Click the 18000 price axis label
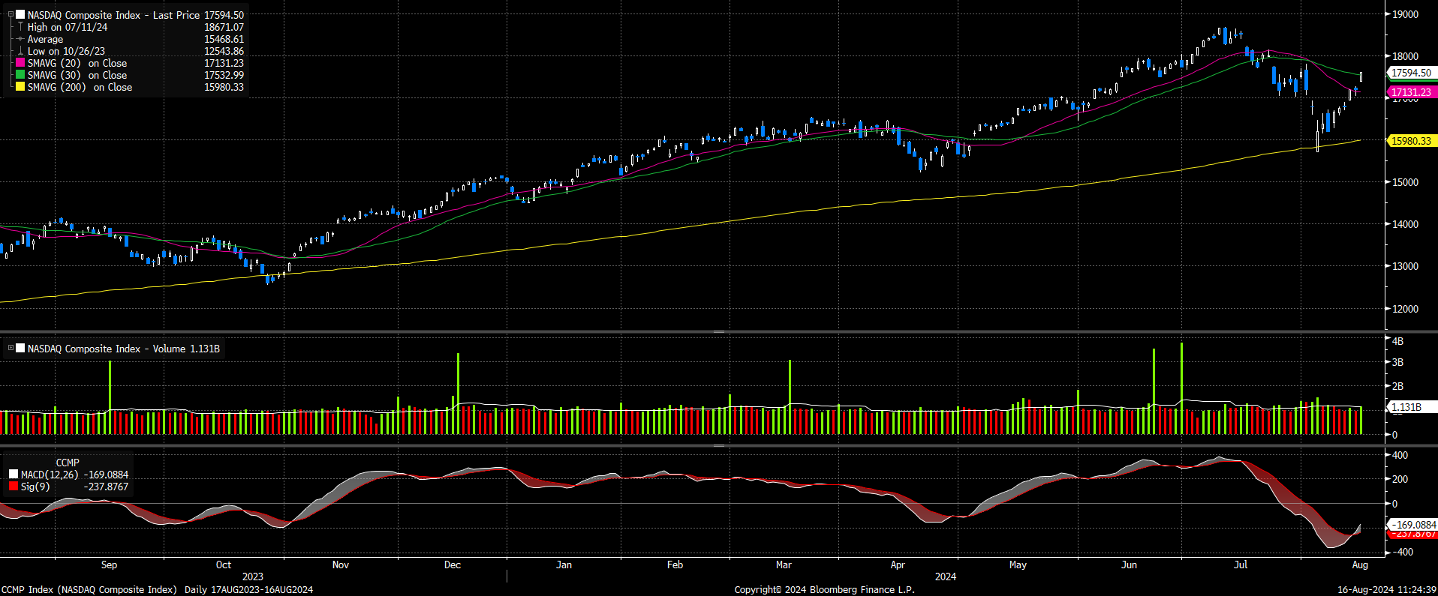The height and width of the screenshot is (596, 1438). tap(1405, 56)
